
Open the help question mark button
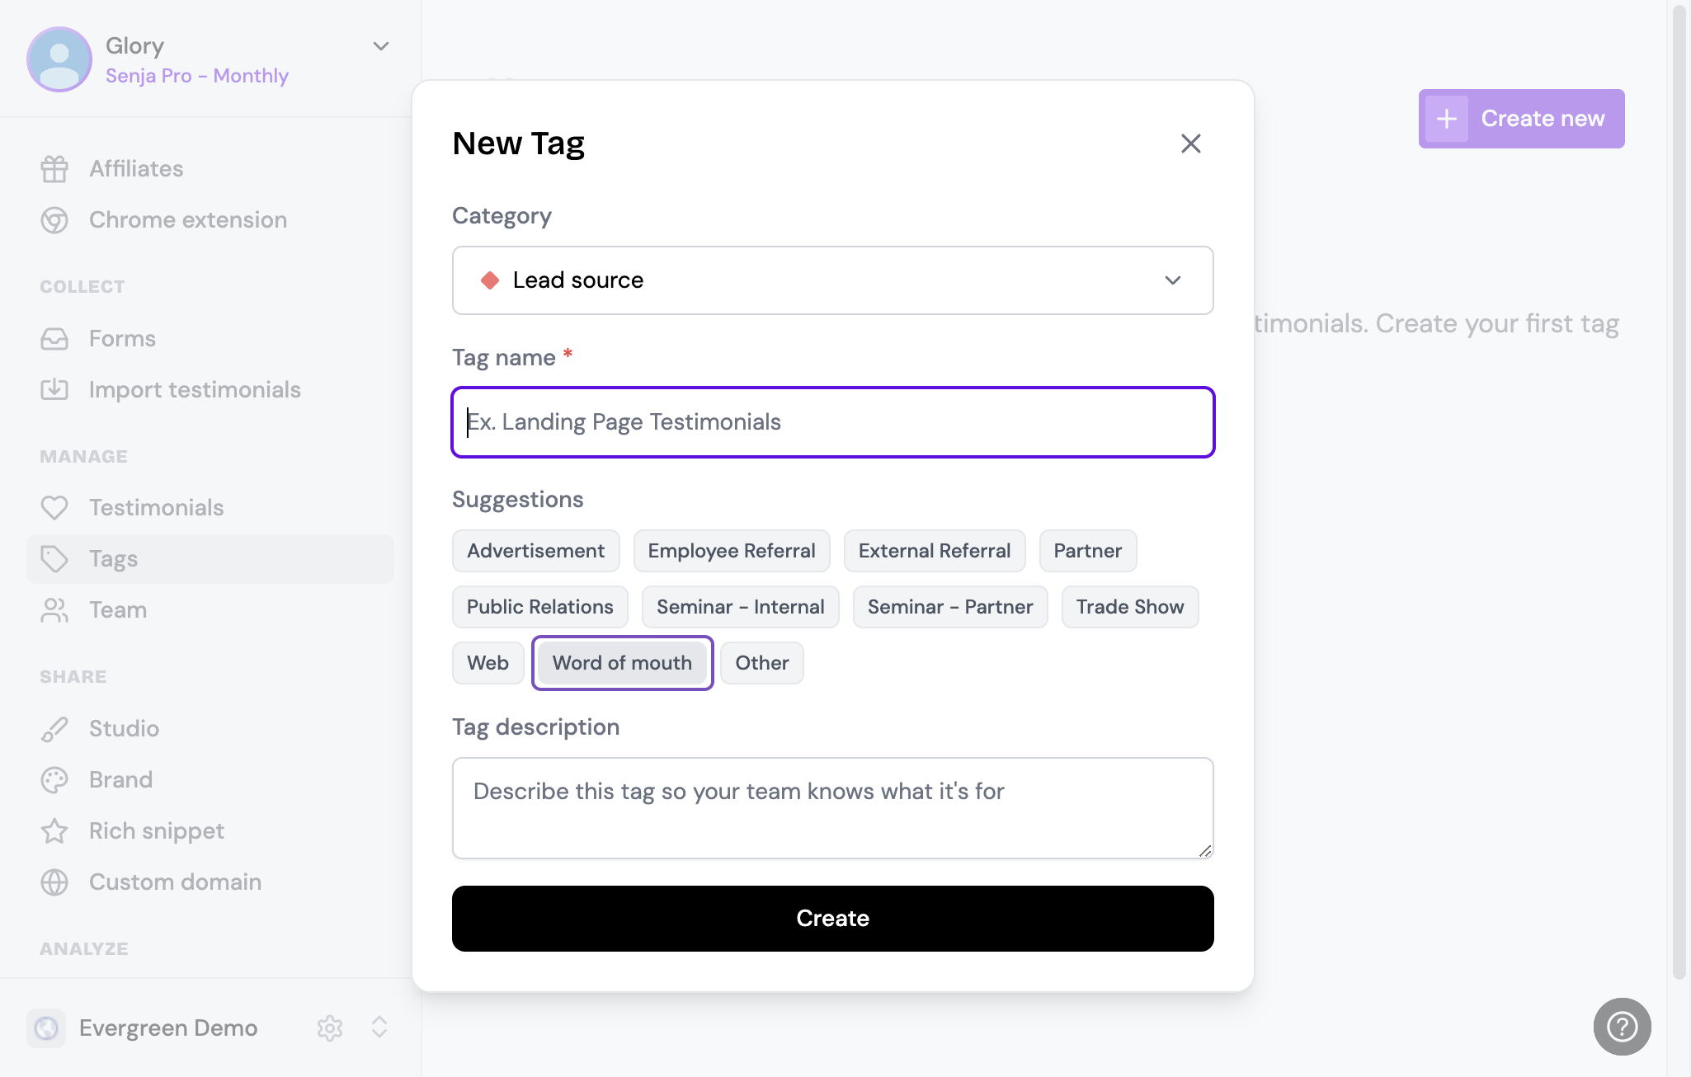[x=1622, y=1027]
